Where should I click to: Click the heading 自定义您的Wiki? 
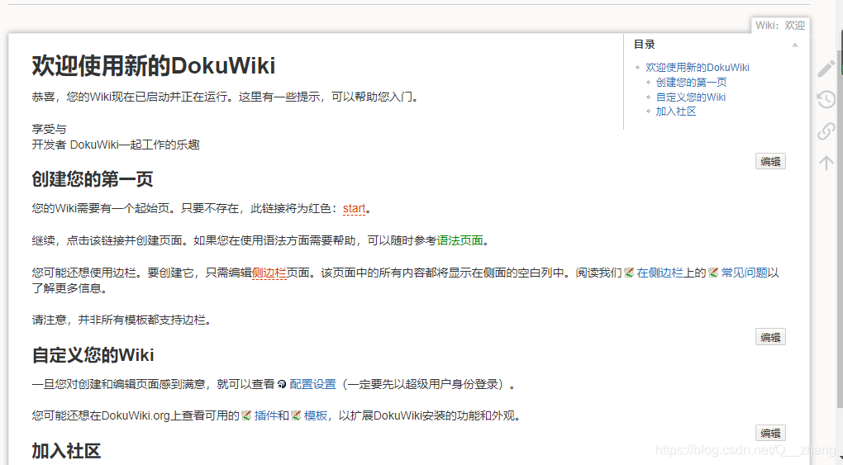click(93, 355)
